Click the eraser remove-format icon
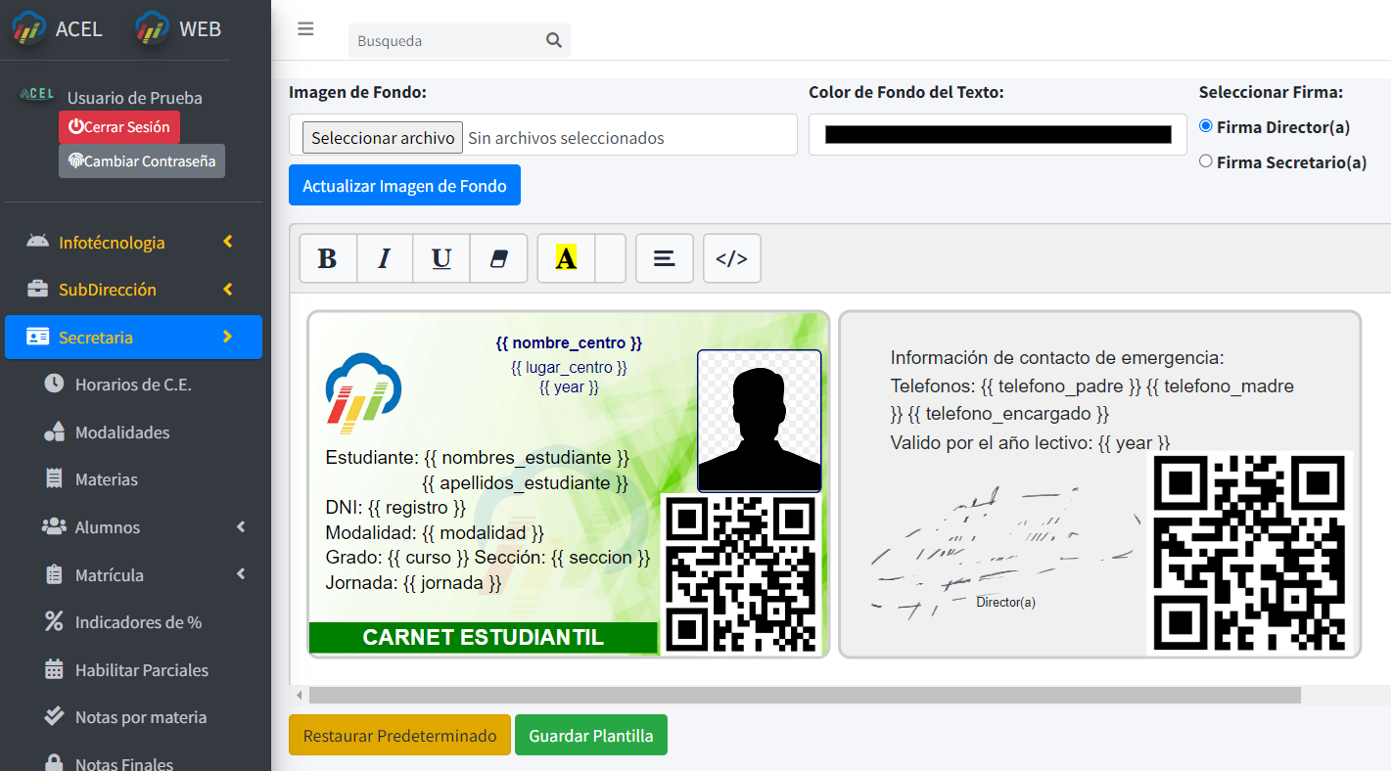The height and width of the screenshot is (771, 1391). (498, 258)
